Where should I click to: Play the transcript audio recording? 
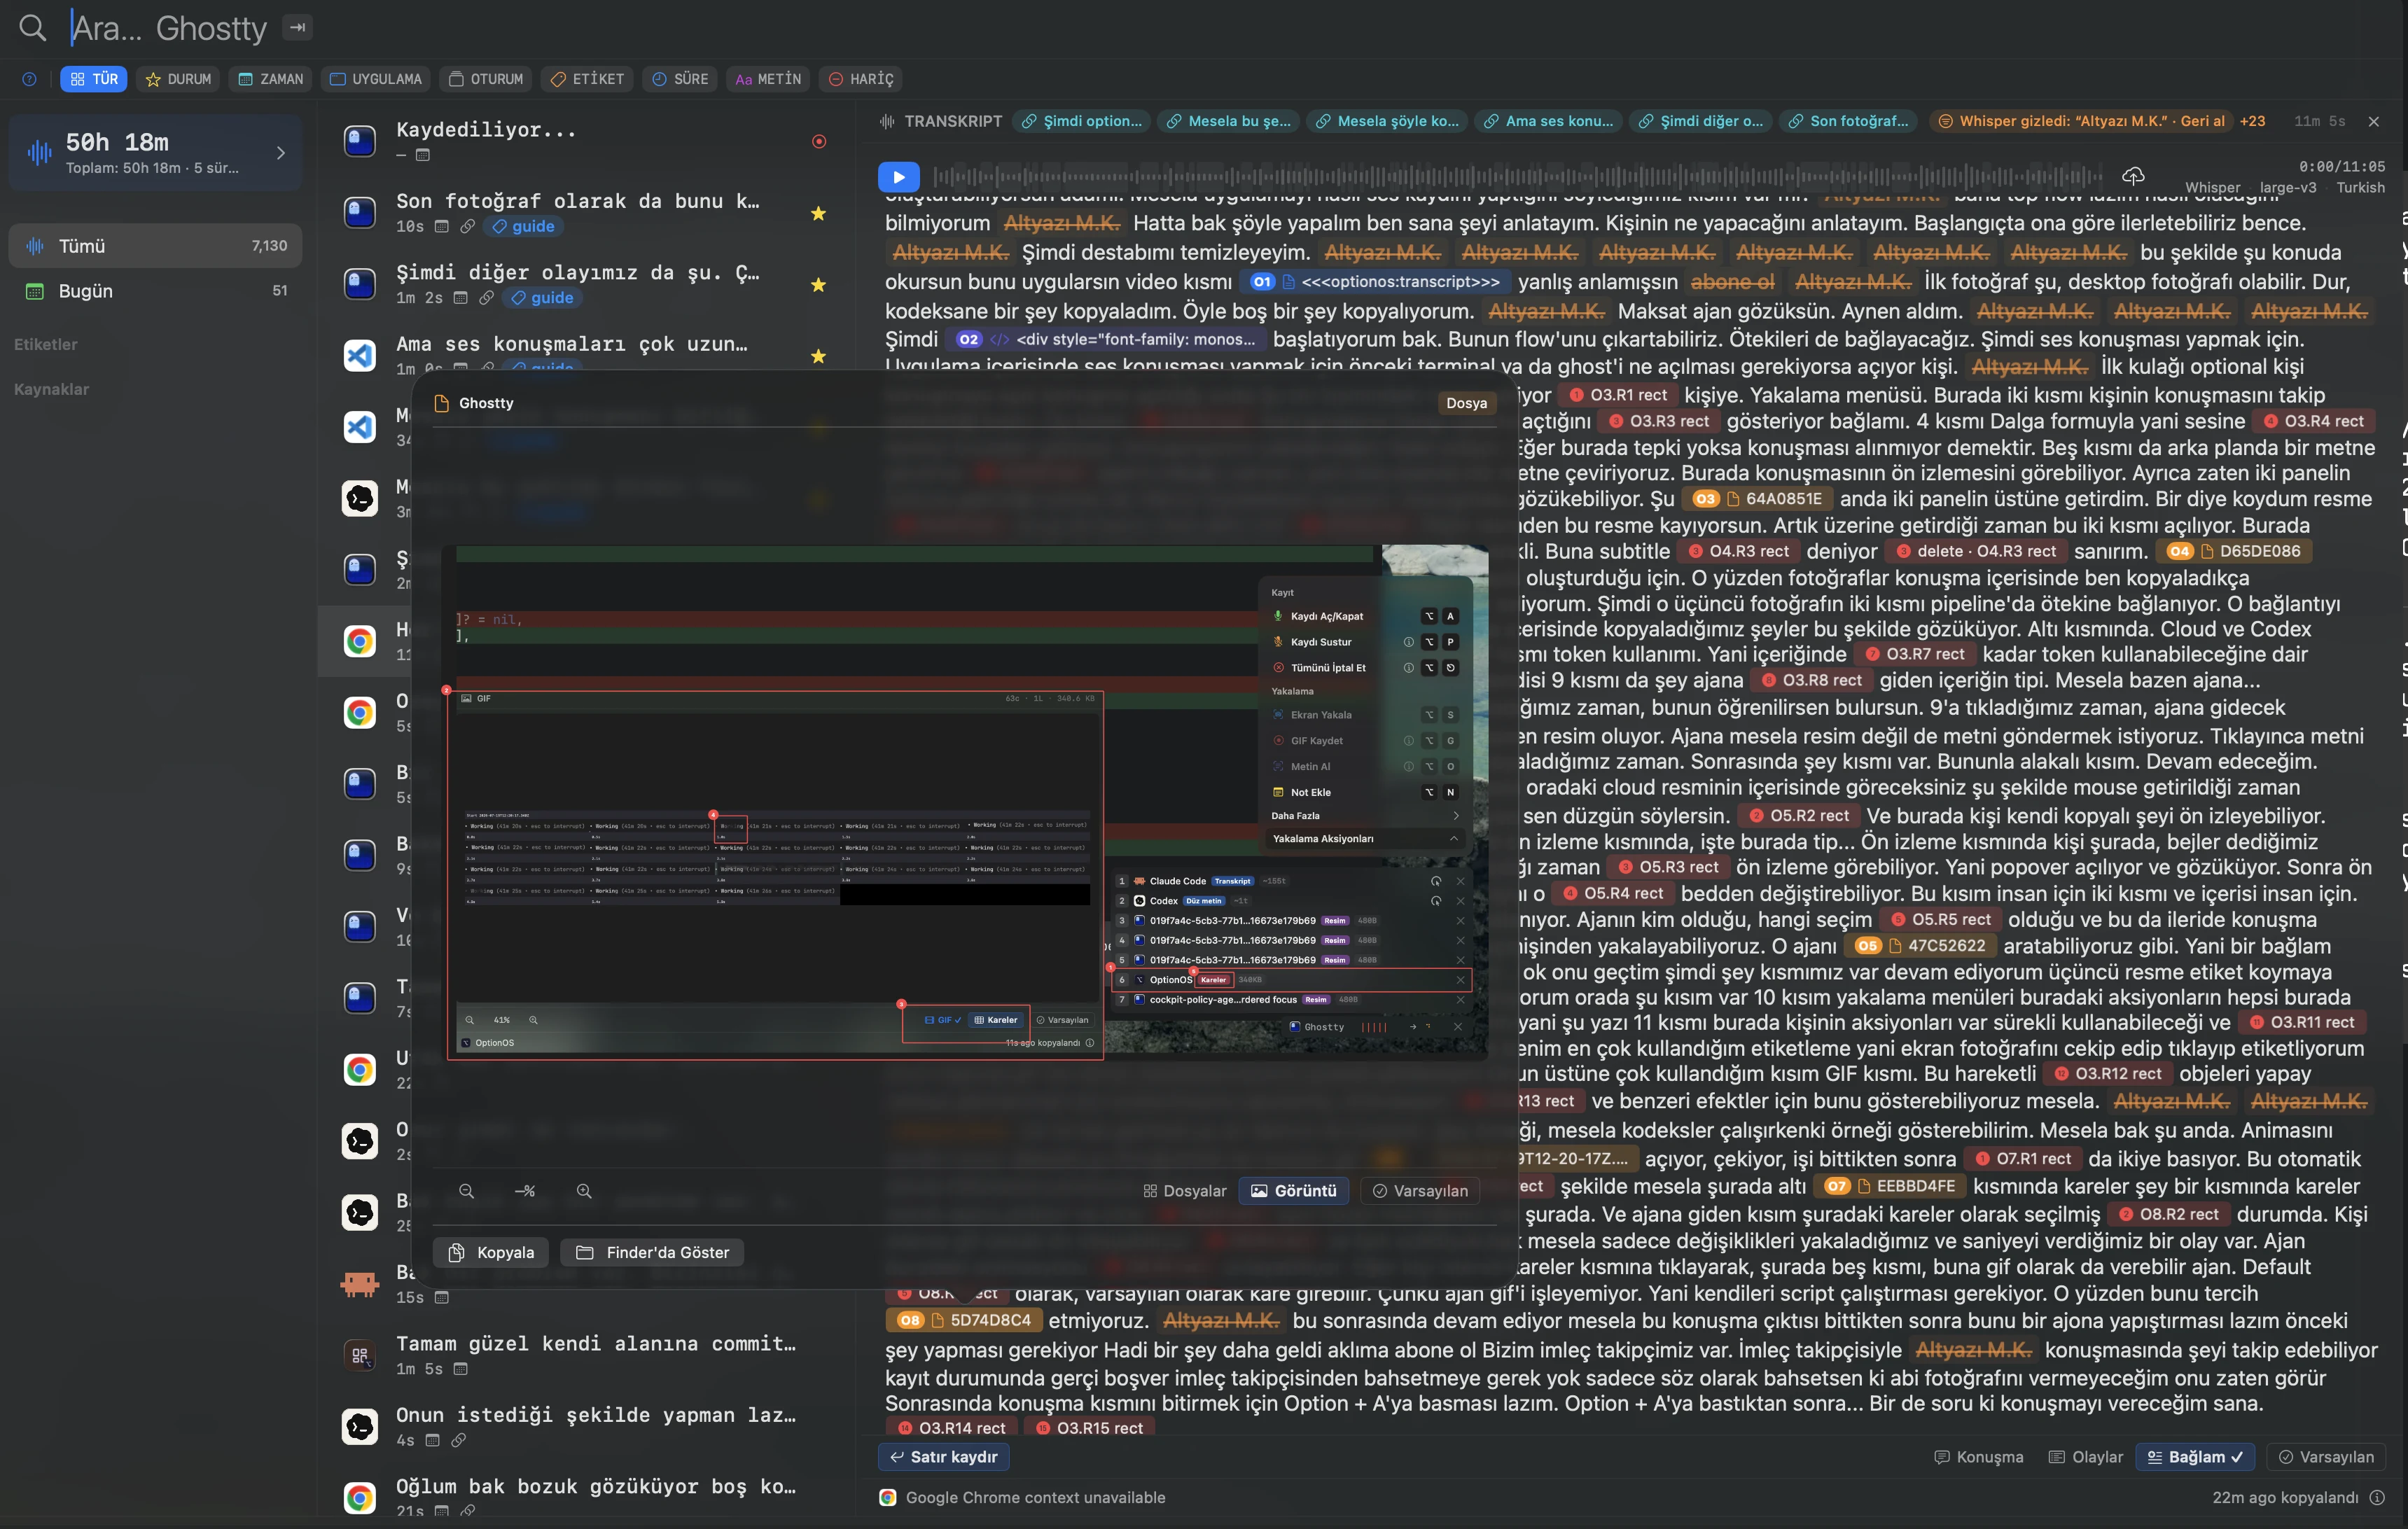pyautogui.click(x=898, y=177)
